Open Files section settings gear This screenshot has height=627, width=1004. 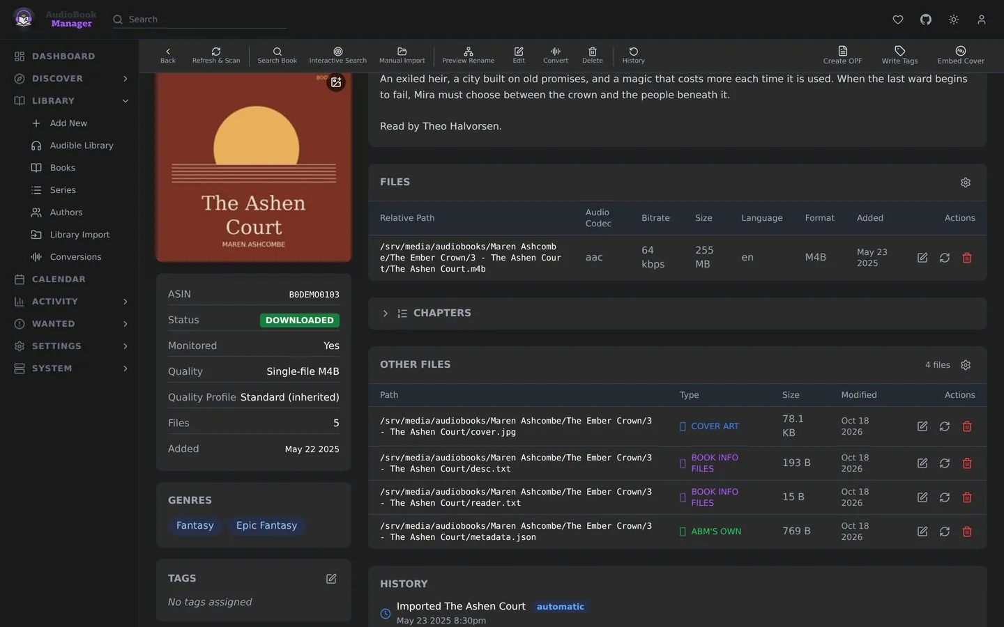pyautogui.click(x=966, y=183)
